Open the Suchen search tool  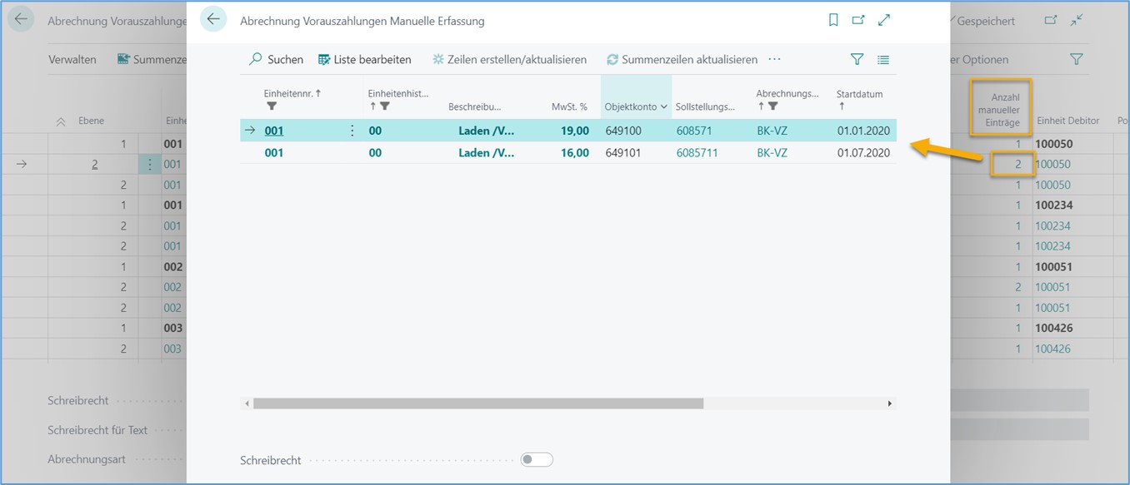(x=276, y=59)
